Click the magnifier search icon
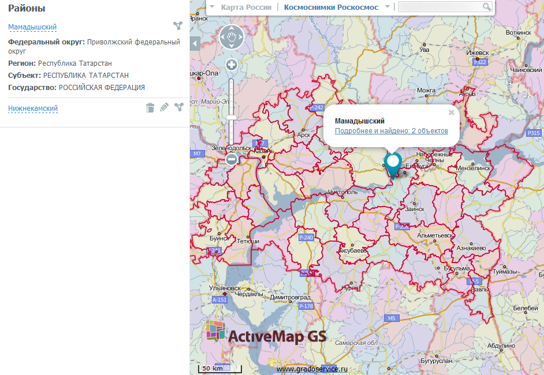544x375 pixels. (x=487, y=7)
